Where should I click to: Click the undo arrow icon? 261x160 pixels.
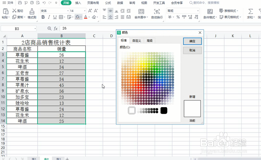pos(44,3)
